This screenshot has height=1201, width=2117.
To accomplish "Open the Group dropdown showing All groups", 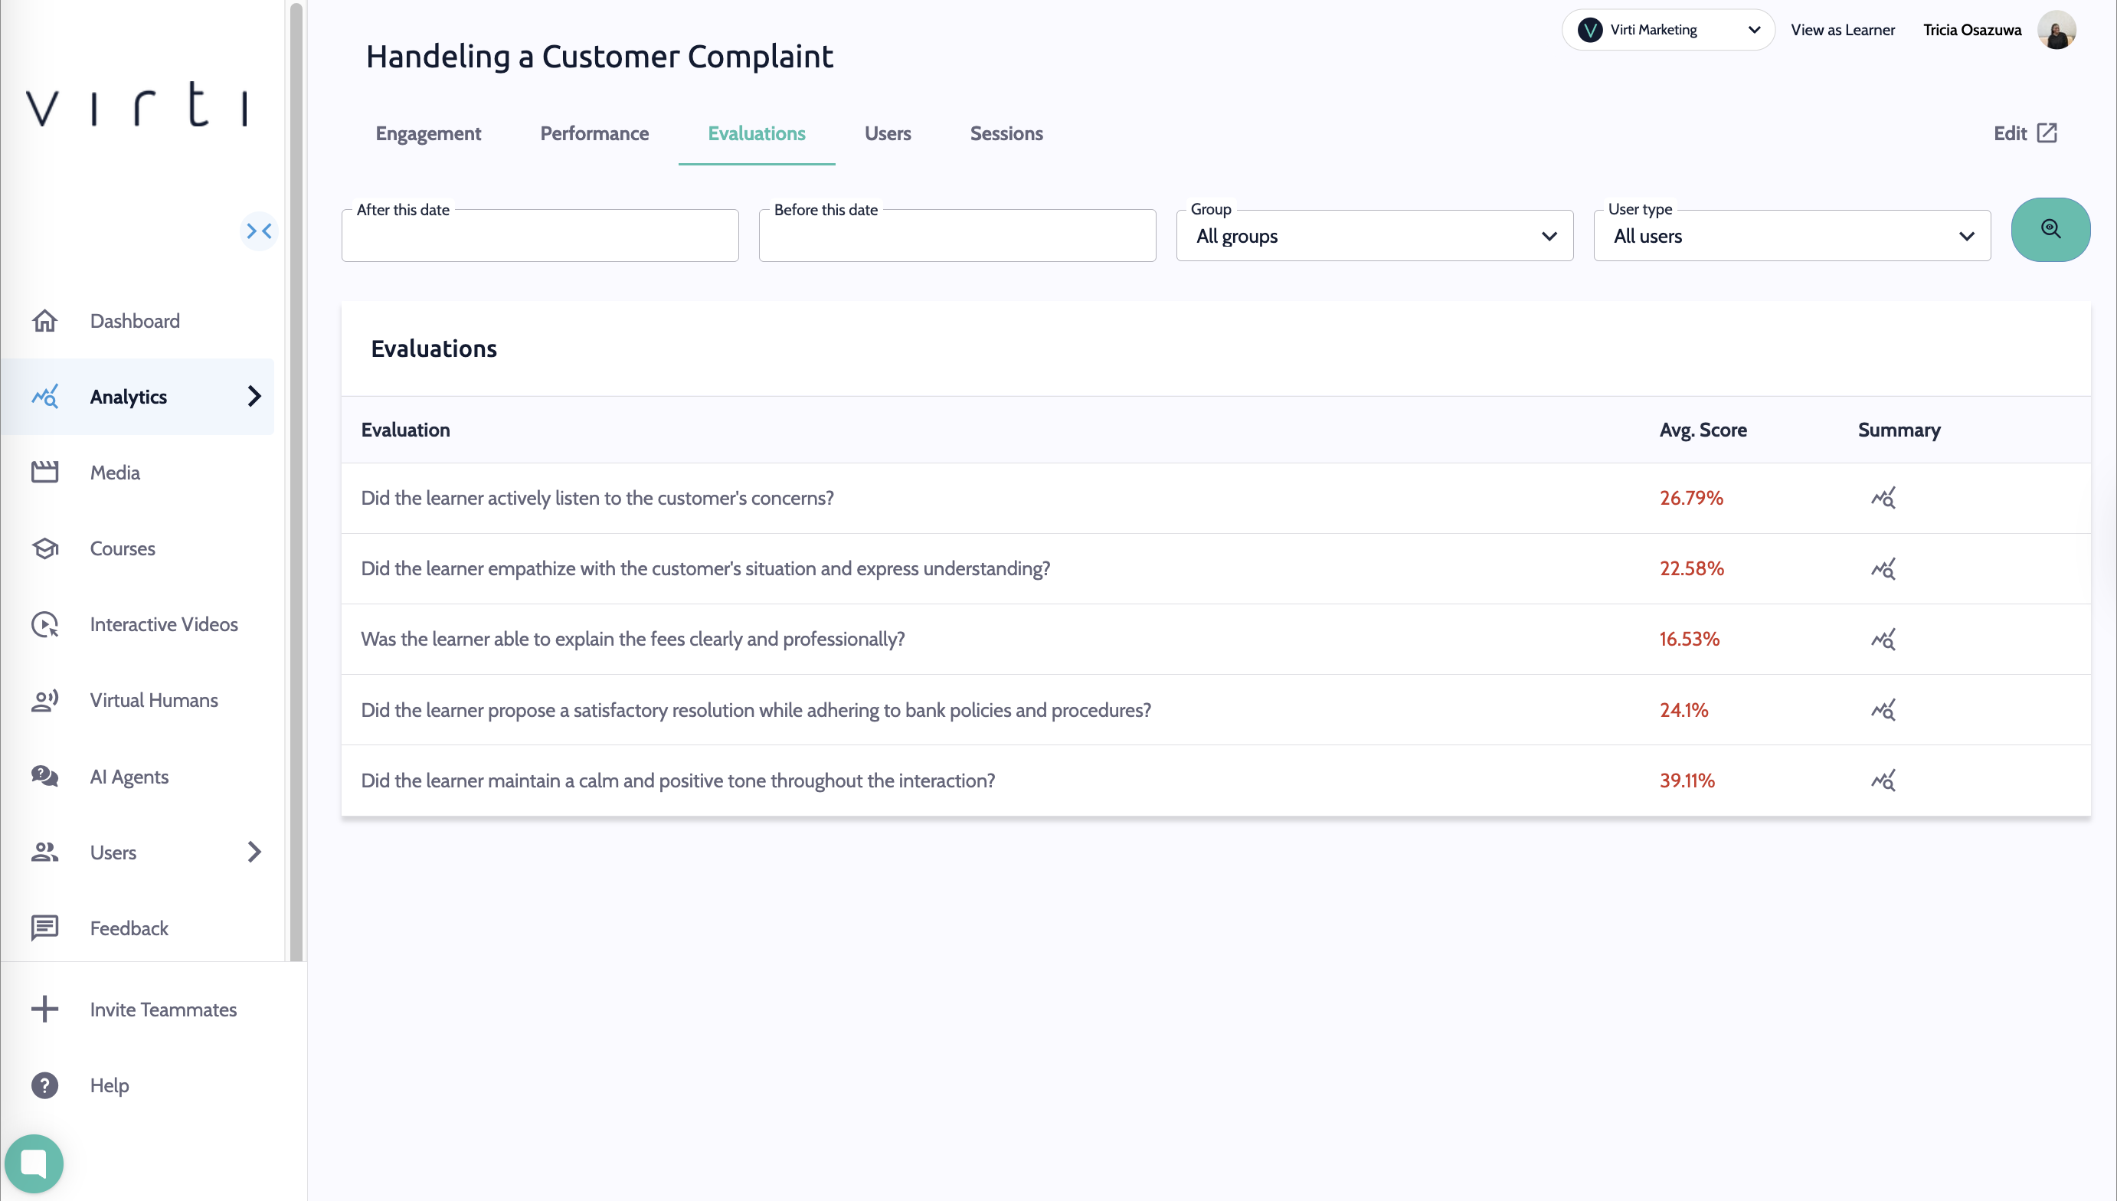I will [1374, 236].
